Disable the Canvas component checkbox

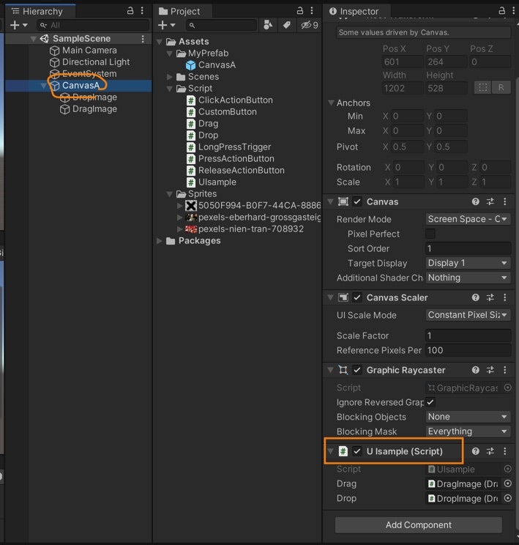tap(357, 201)
